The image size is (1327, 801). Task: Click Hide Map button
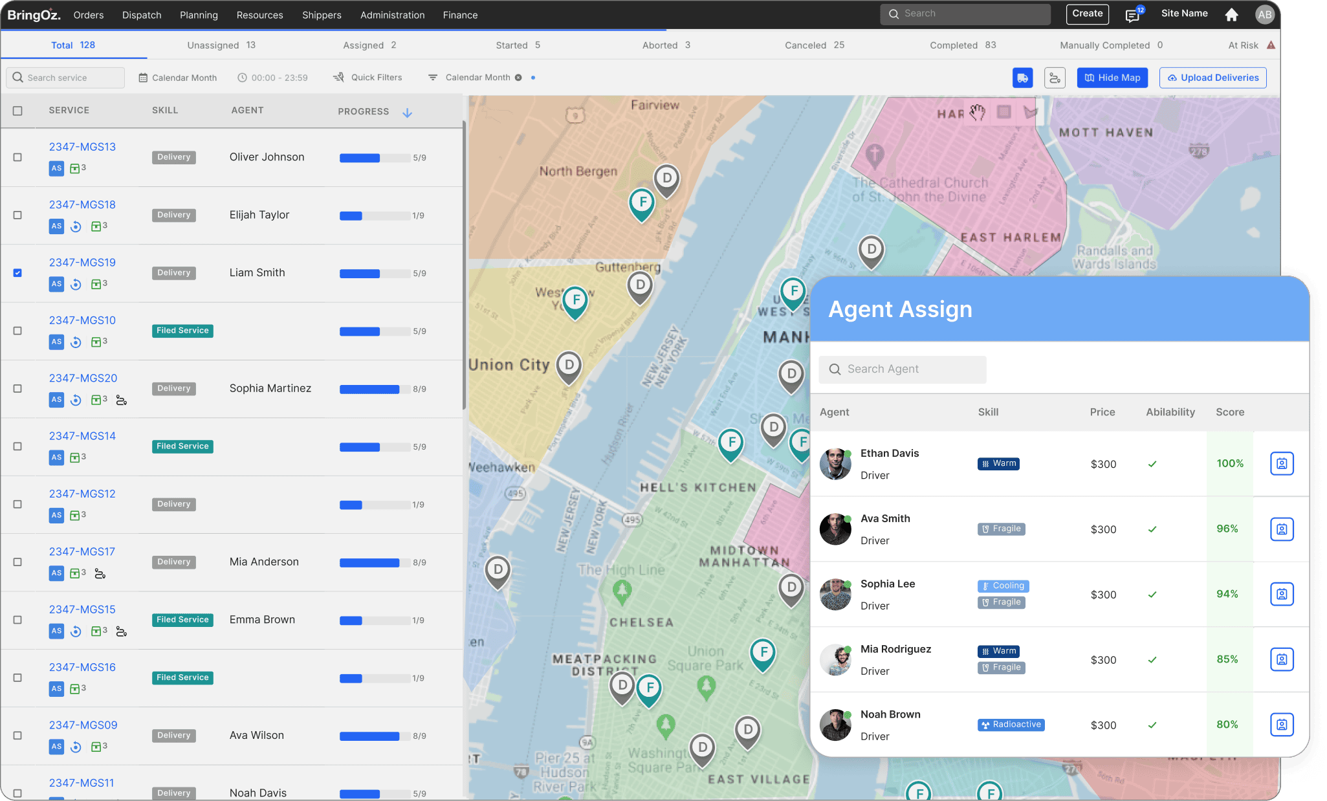(x=1112, y=78)
